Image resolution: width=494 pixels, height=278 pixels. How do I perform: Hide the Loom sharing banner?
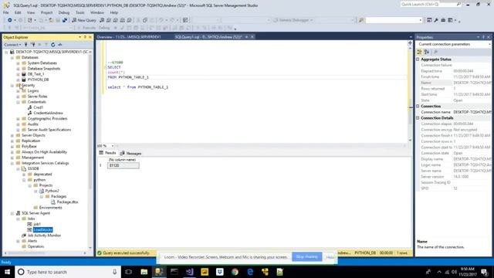click(x=330, y=257)
